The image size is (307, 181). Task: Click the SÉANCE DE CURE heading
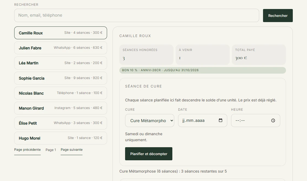(143, 86)
